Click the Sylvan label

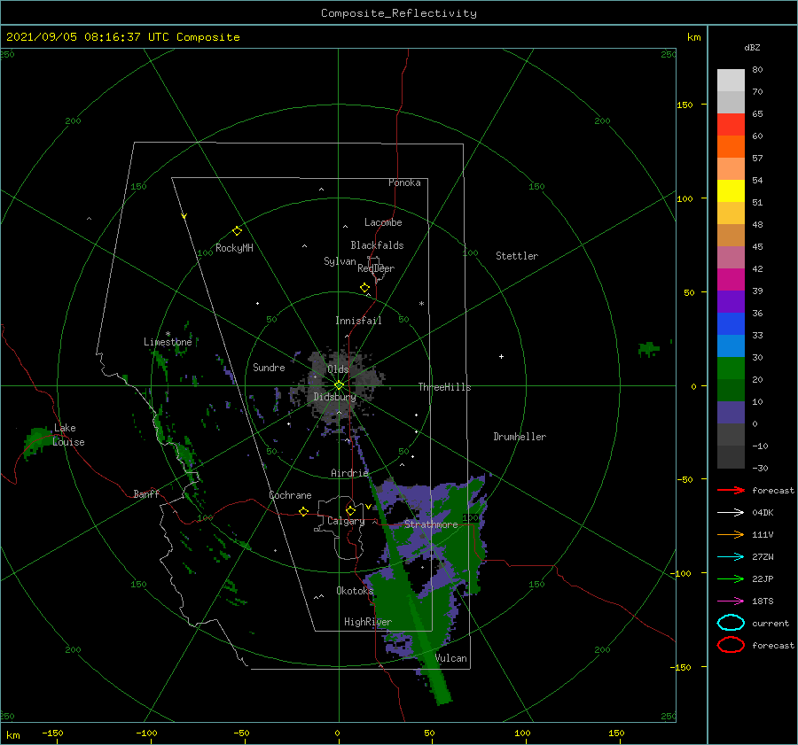point(340,261)
